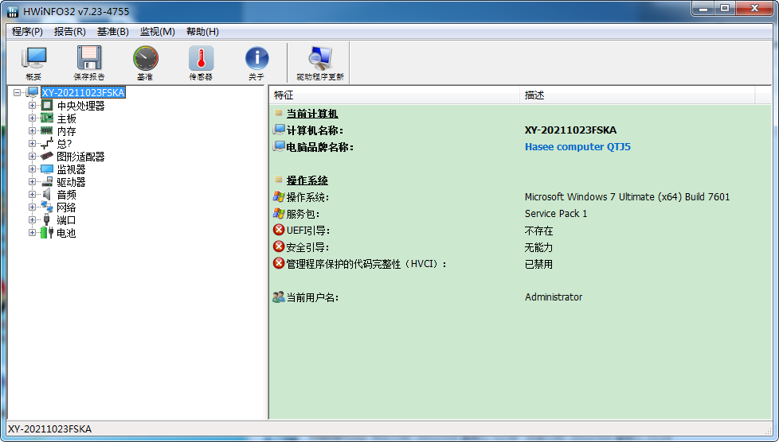
Task: Click the 总? bus icon in tree
Action: (47, 143)
